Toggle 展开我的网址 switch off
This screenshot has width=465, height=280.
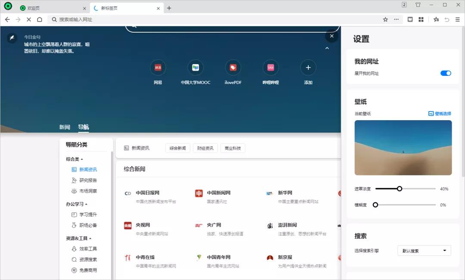tap(446, 73)
